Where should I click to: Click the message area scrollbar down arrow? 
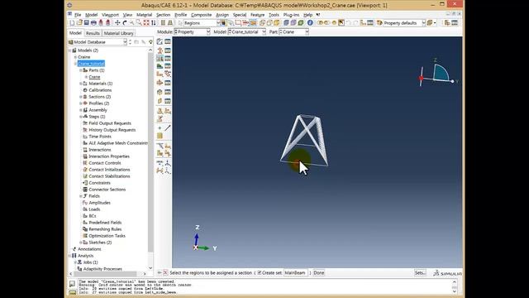(455, 291)
